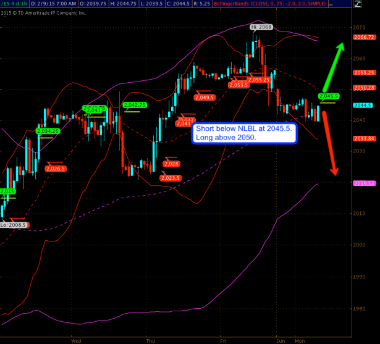The width and height of the screenshot is (380, 344).
Task: Select the BollingerBands study label
Action: click(270, 4)
